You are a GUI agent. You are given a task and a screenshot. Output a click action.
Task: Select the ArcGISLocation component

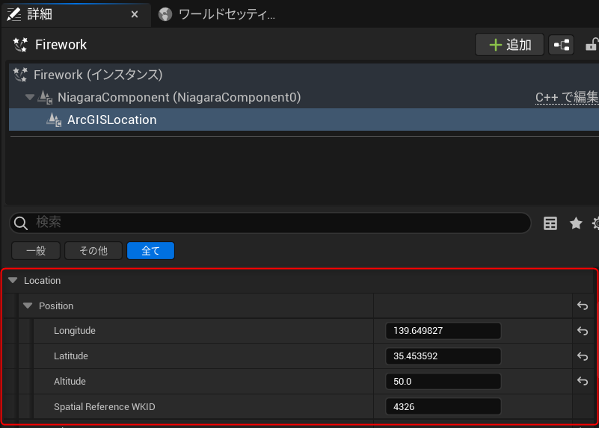tap(304, 120)
